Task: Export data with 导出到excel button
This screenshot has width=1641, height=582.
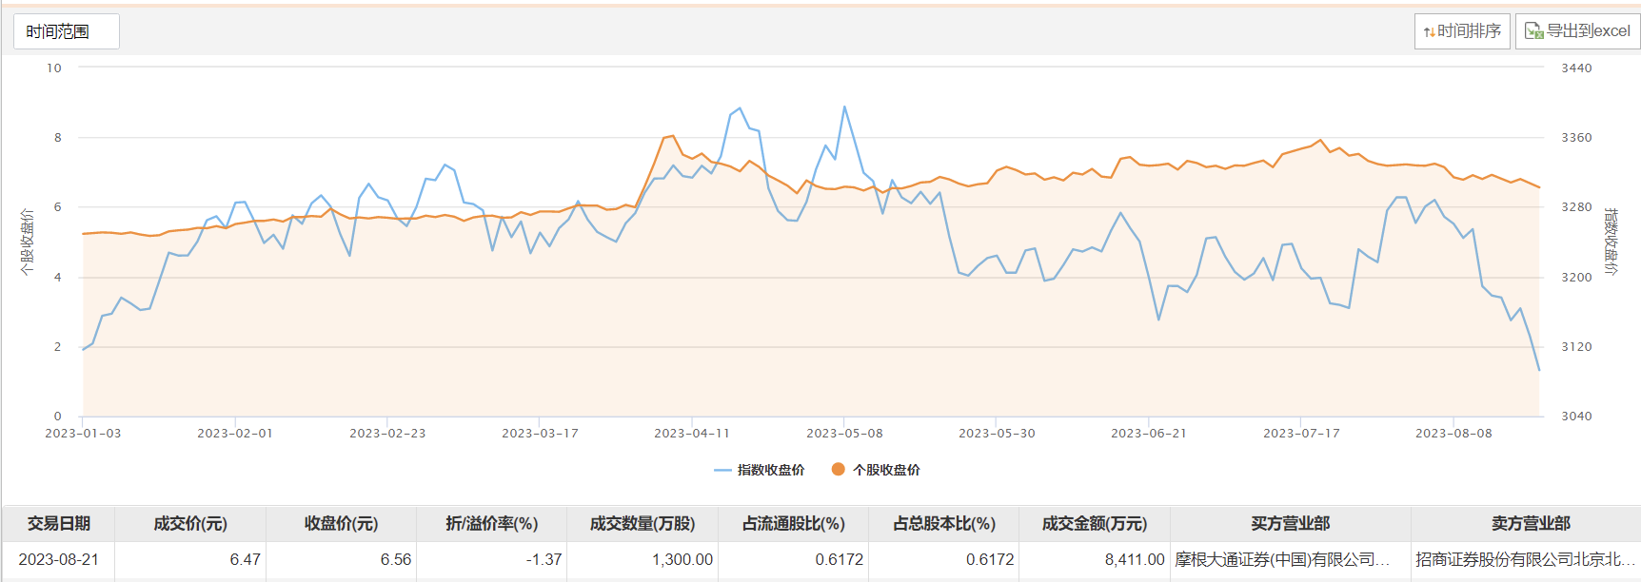Action: pyautogui.click(x=1577, y=31)
